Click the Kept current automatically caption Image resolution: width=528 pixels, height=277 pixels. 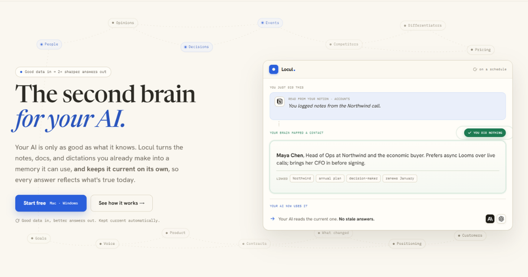129,221
